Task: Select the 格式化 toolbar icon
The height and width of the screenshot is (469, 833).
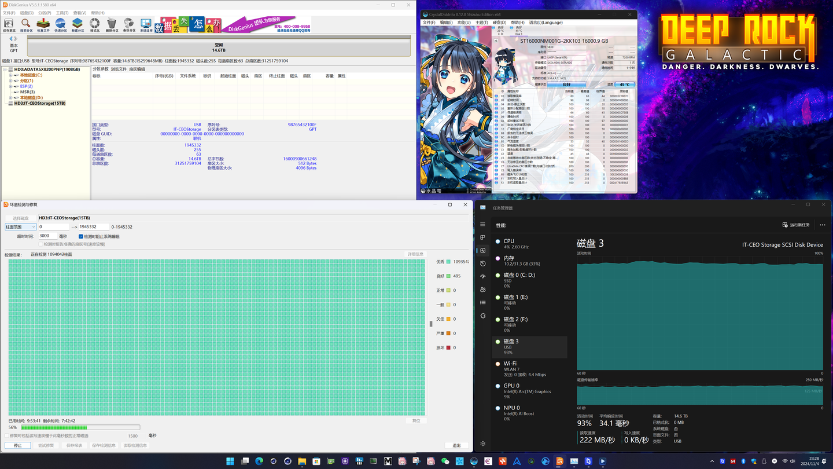Action: click(95, 25)
